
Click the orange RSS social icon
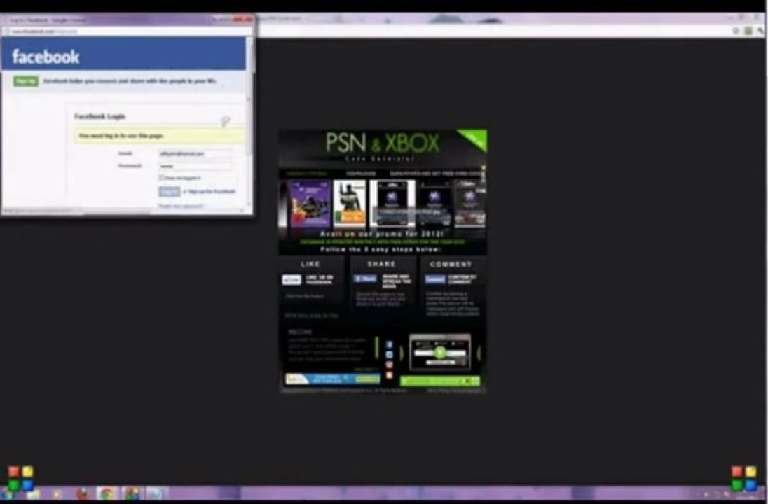[x=389, y=375]
